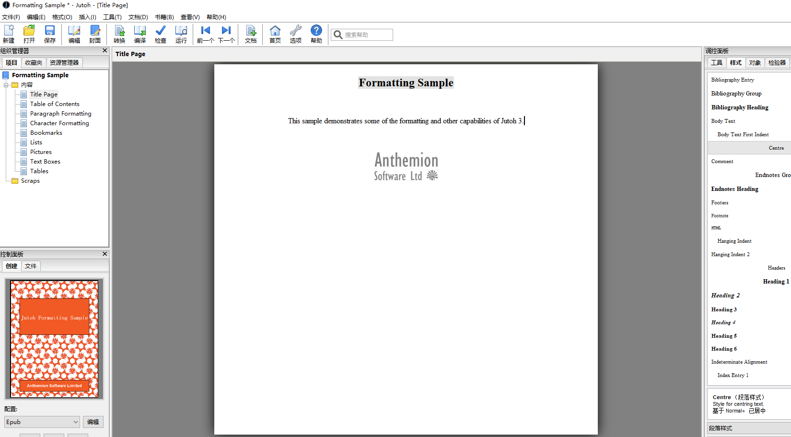
Task: Click the 保存 (Save) disk icon
Action: coord(50,34)
